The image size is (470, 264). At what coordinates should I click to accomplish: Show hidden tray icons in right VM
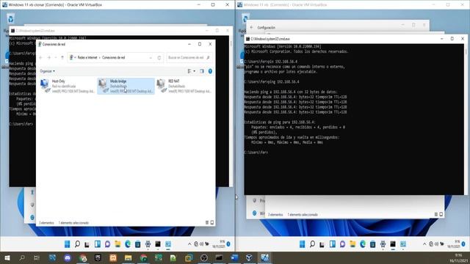coord(424,244)
